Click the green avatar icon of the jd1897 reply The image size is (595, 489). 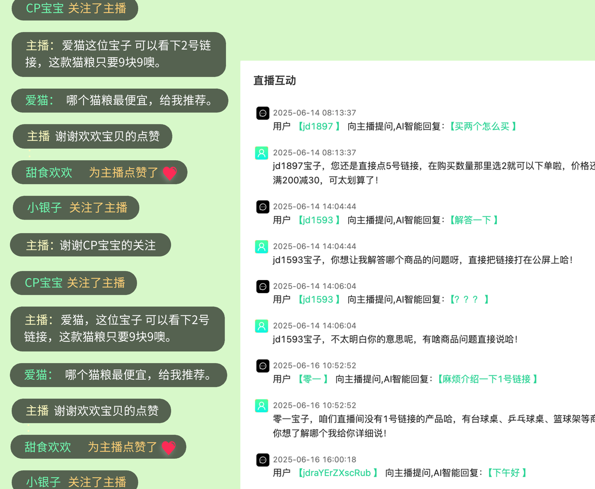pyautogui.click(x=262, y=153)
